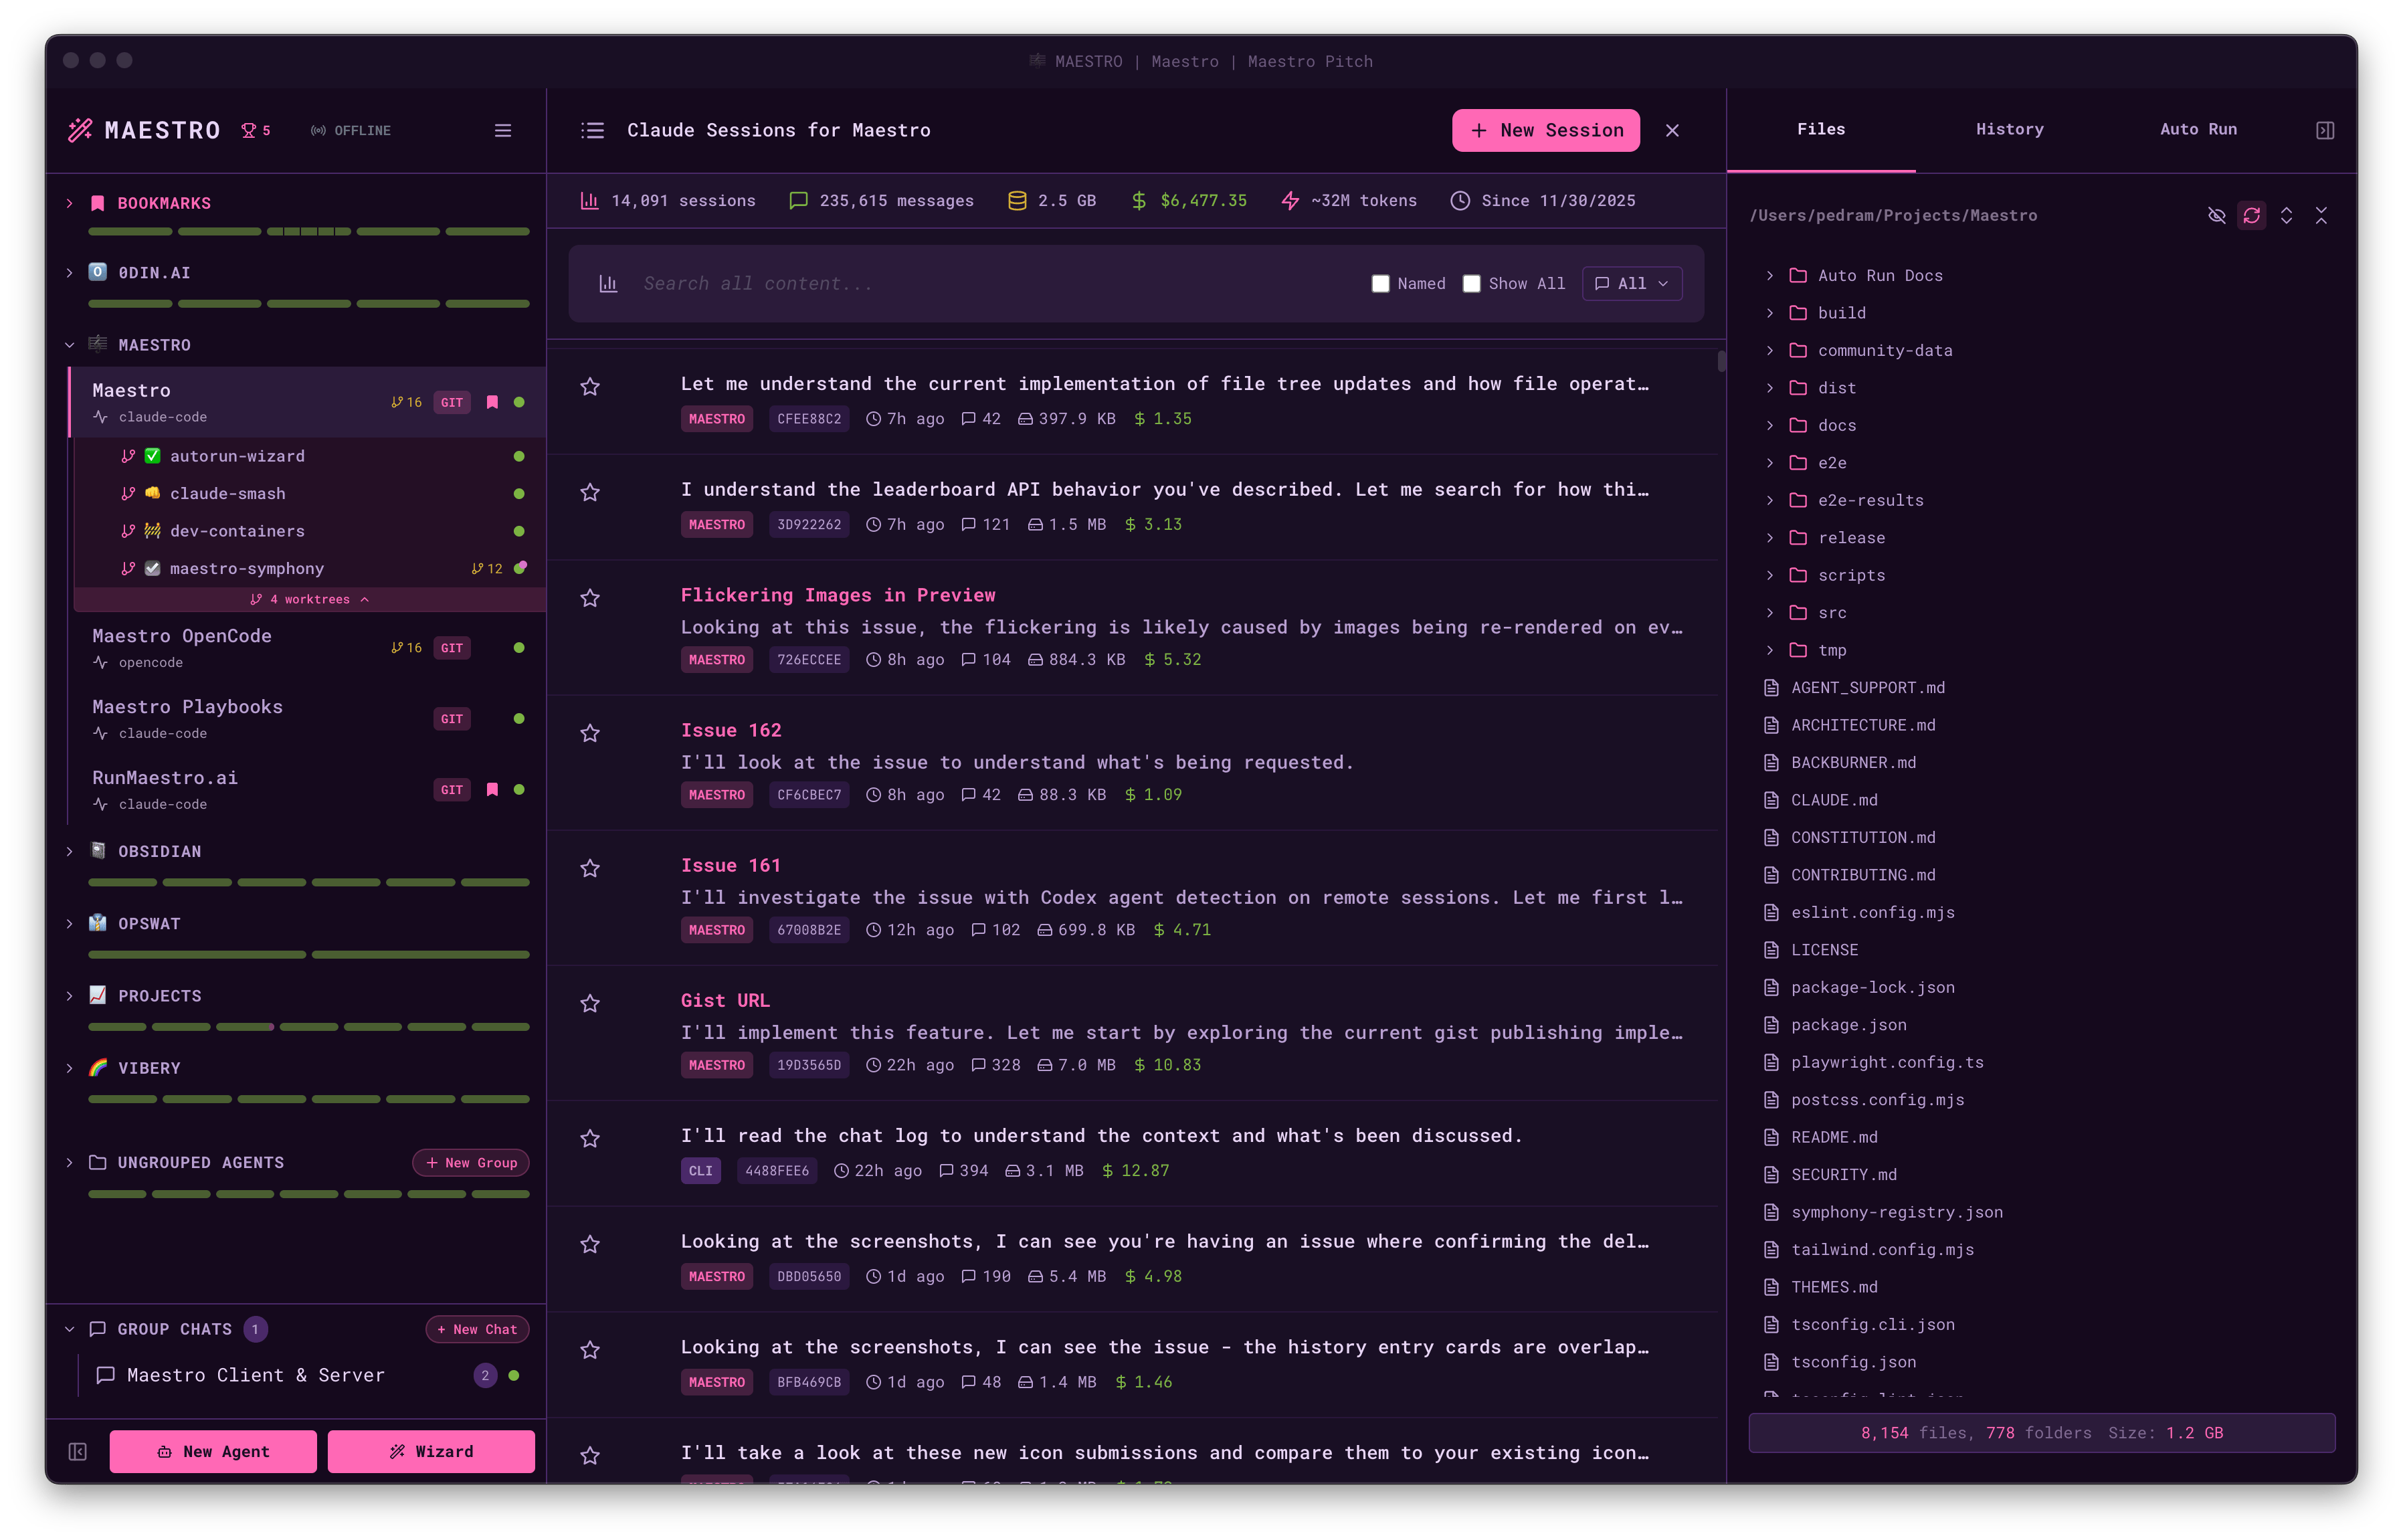Enable the Named checkbox filter
2403x1540 pixels.
point(1380,284)
